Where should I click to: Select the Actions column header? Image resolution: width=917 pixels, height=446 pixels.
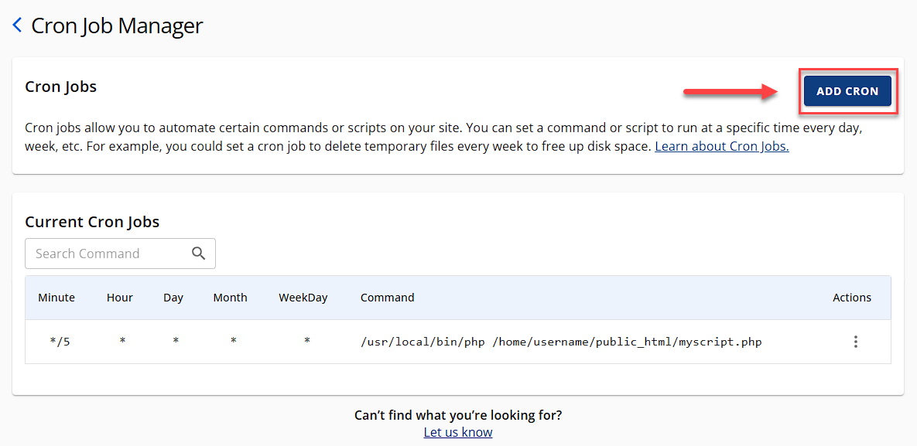[852, 297]
